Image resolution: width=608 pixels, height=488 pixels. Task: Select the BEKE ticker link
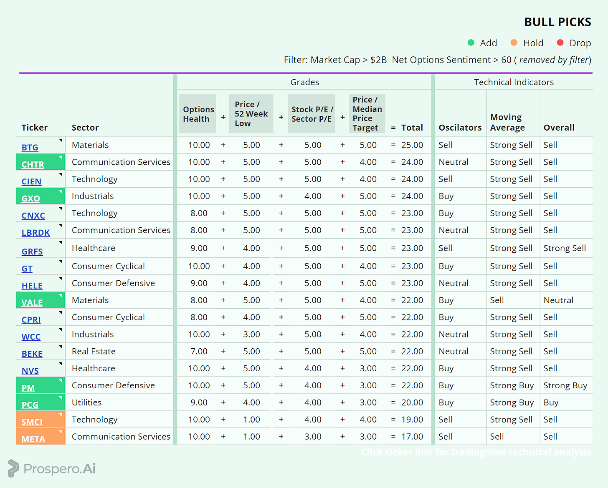tap(32, 354)
